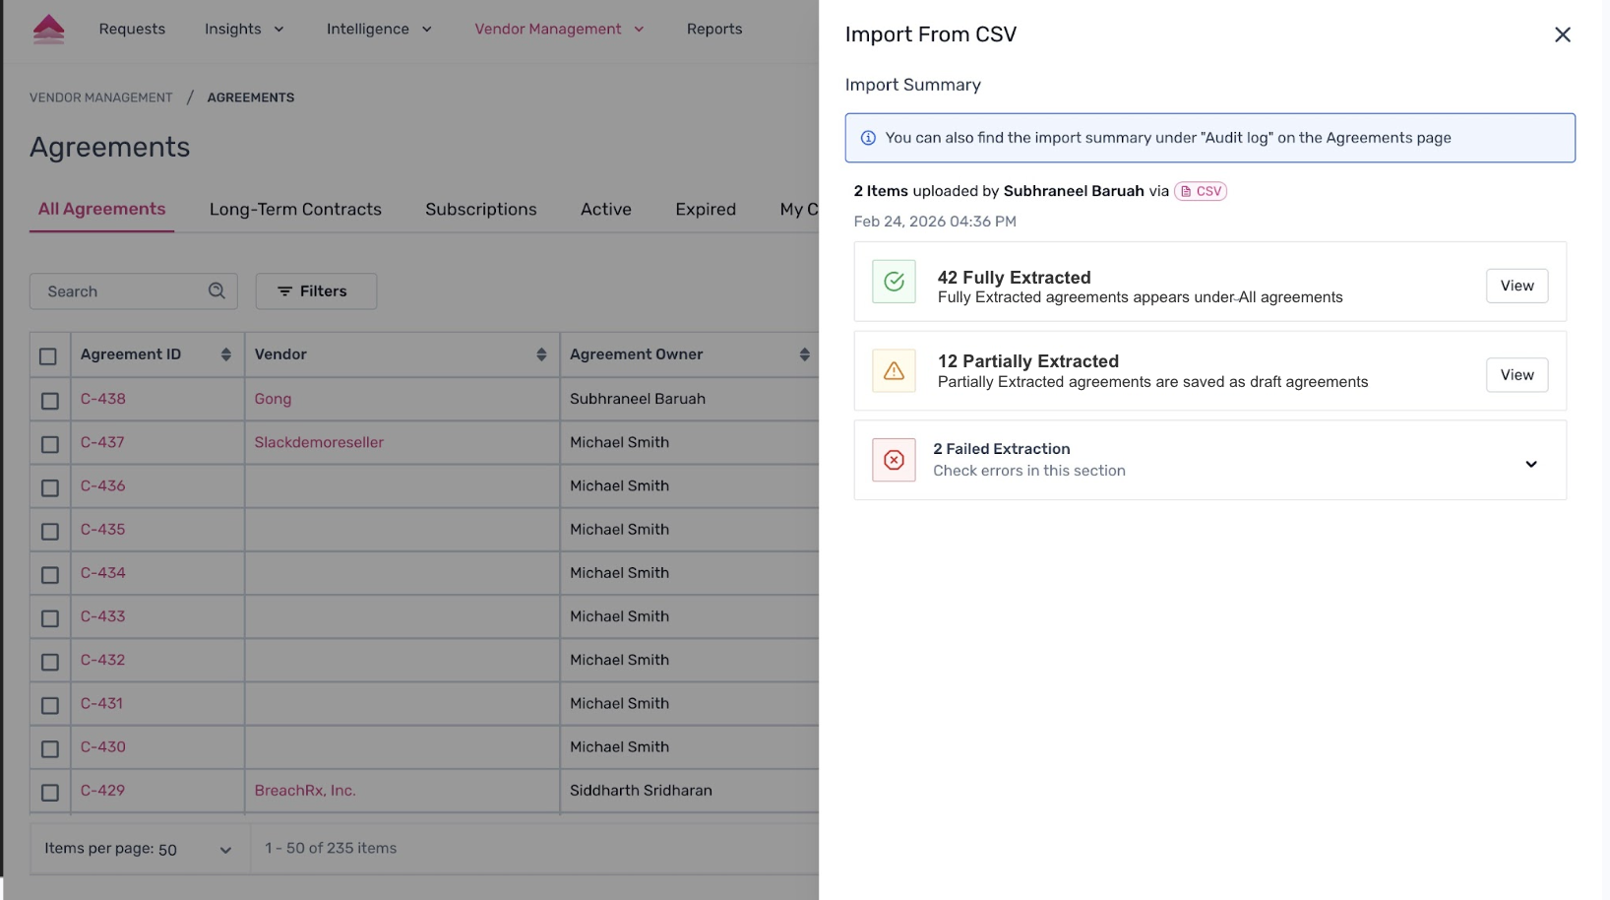The image size is (1610, 900).
Task: Click the CSV badge in upload summary
Action: [x=1201, y=191]
